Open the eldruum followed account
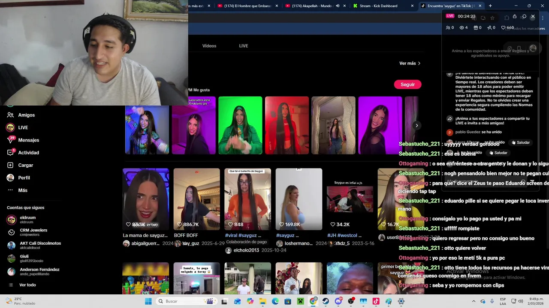549x308 pixels. click(x=21, y=219)
